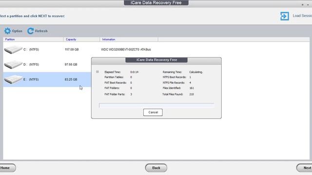Click the scan progress bar
This screenshot has width=312, height=175.
156,105
